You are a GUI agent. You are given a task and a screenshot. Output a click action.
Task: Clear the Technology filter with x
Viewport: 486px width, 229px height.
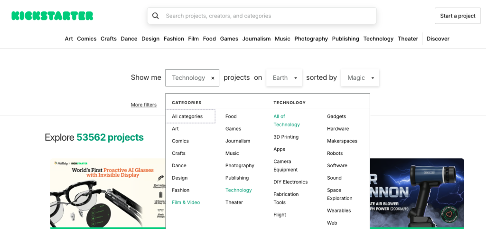(213, 78)
